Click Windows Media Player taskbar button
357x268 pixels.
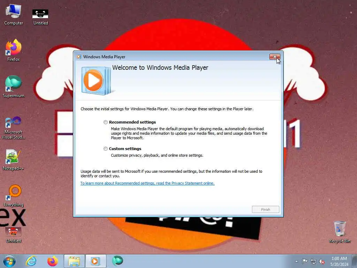tap(96, 261)
